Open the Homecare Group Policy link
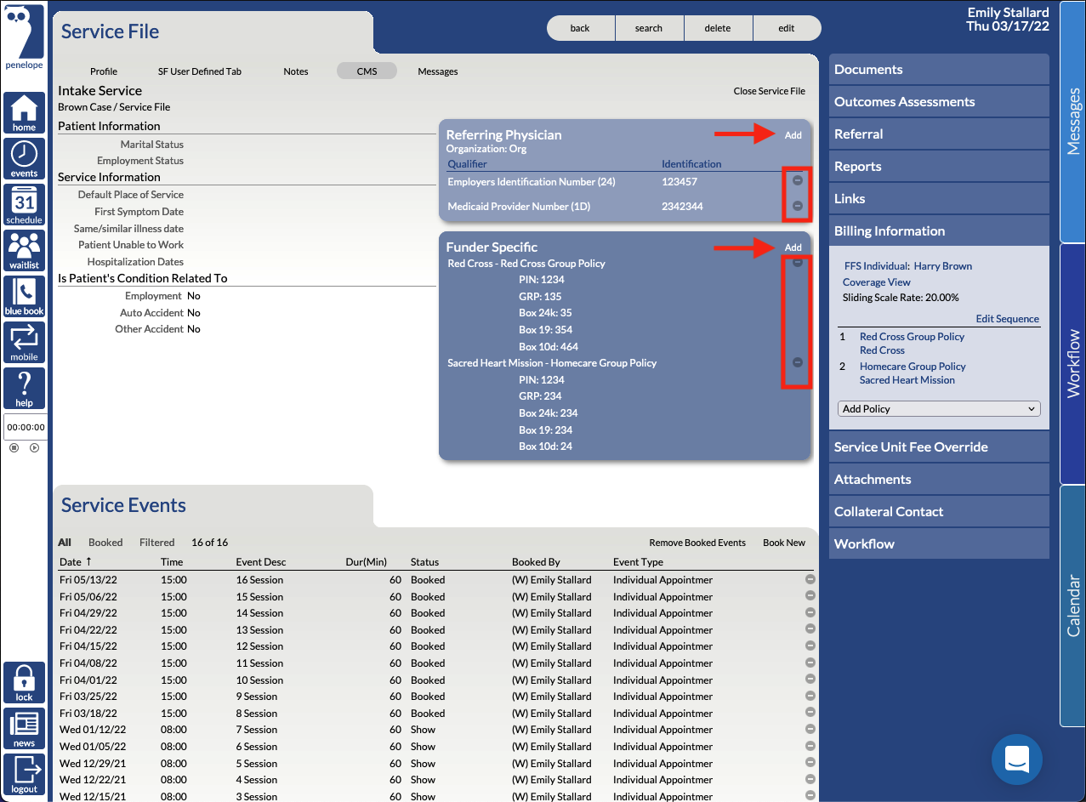 click(913, 367)
